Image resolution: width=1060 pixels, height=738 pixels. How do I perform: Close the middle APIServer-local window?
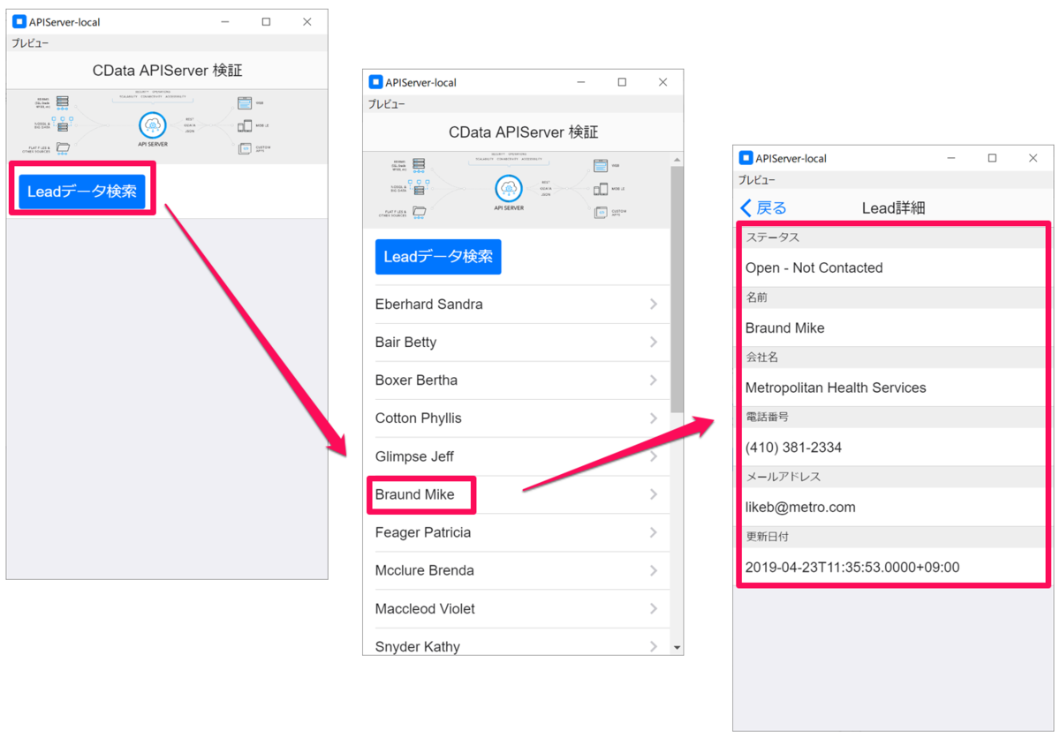(663, 82)
